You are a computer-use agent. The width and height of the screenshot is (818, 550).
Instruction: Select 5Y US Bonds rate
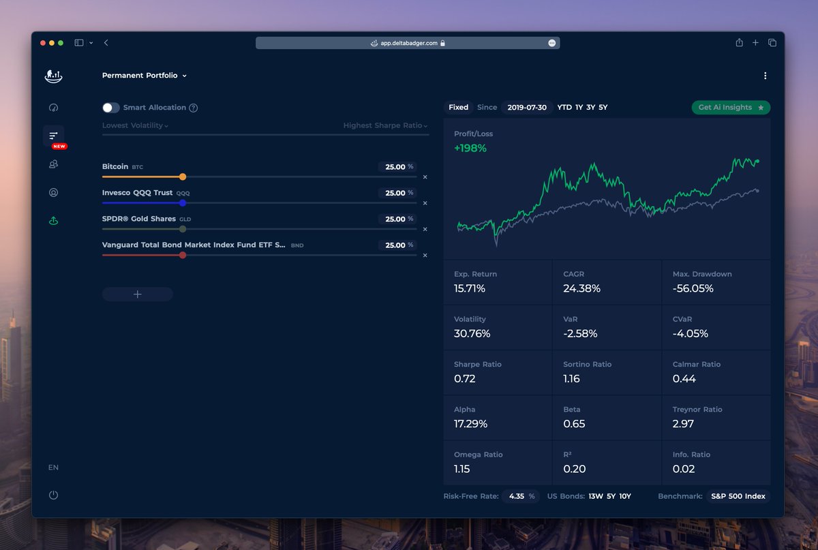click(x=611, y=496)
